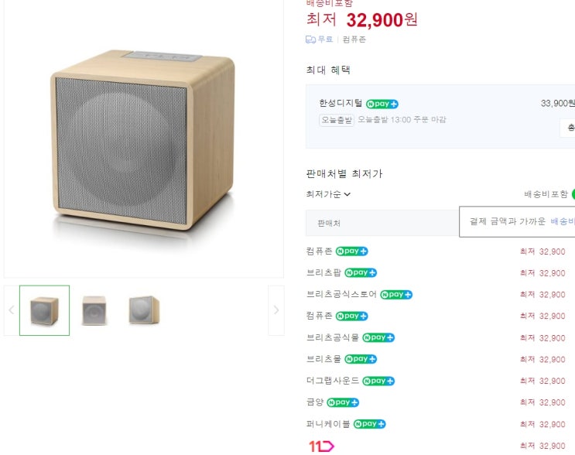Toggle the 배송비포함 switch
Screen dimensions: 575x455
click(x=573, y=194)
